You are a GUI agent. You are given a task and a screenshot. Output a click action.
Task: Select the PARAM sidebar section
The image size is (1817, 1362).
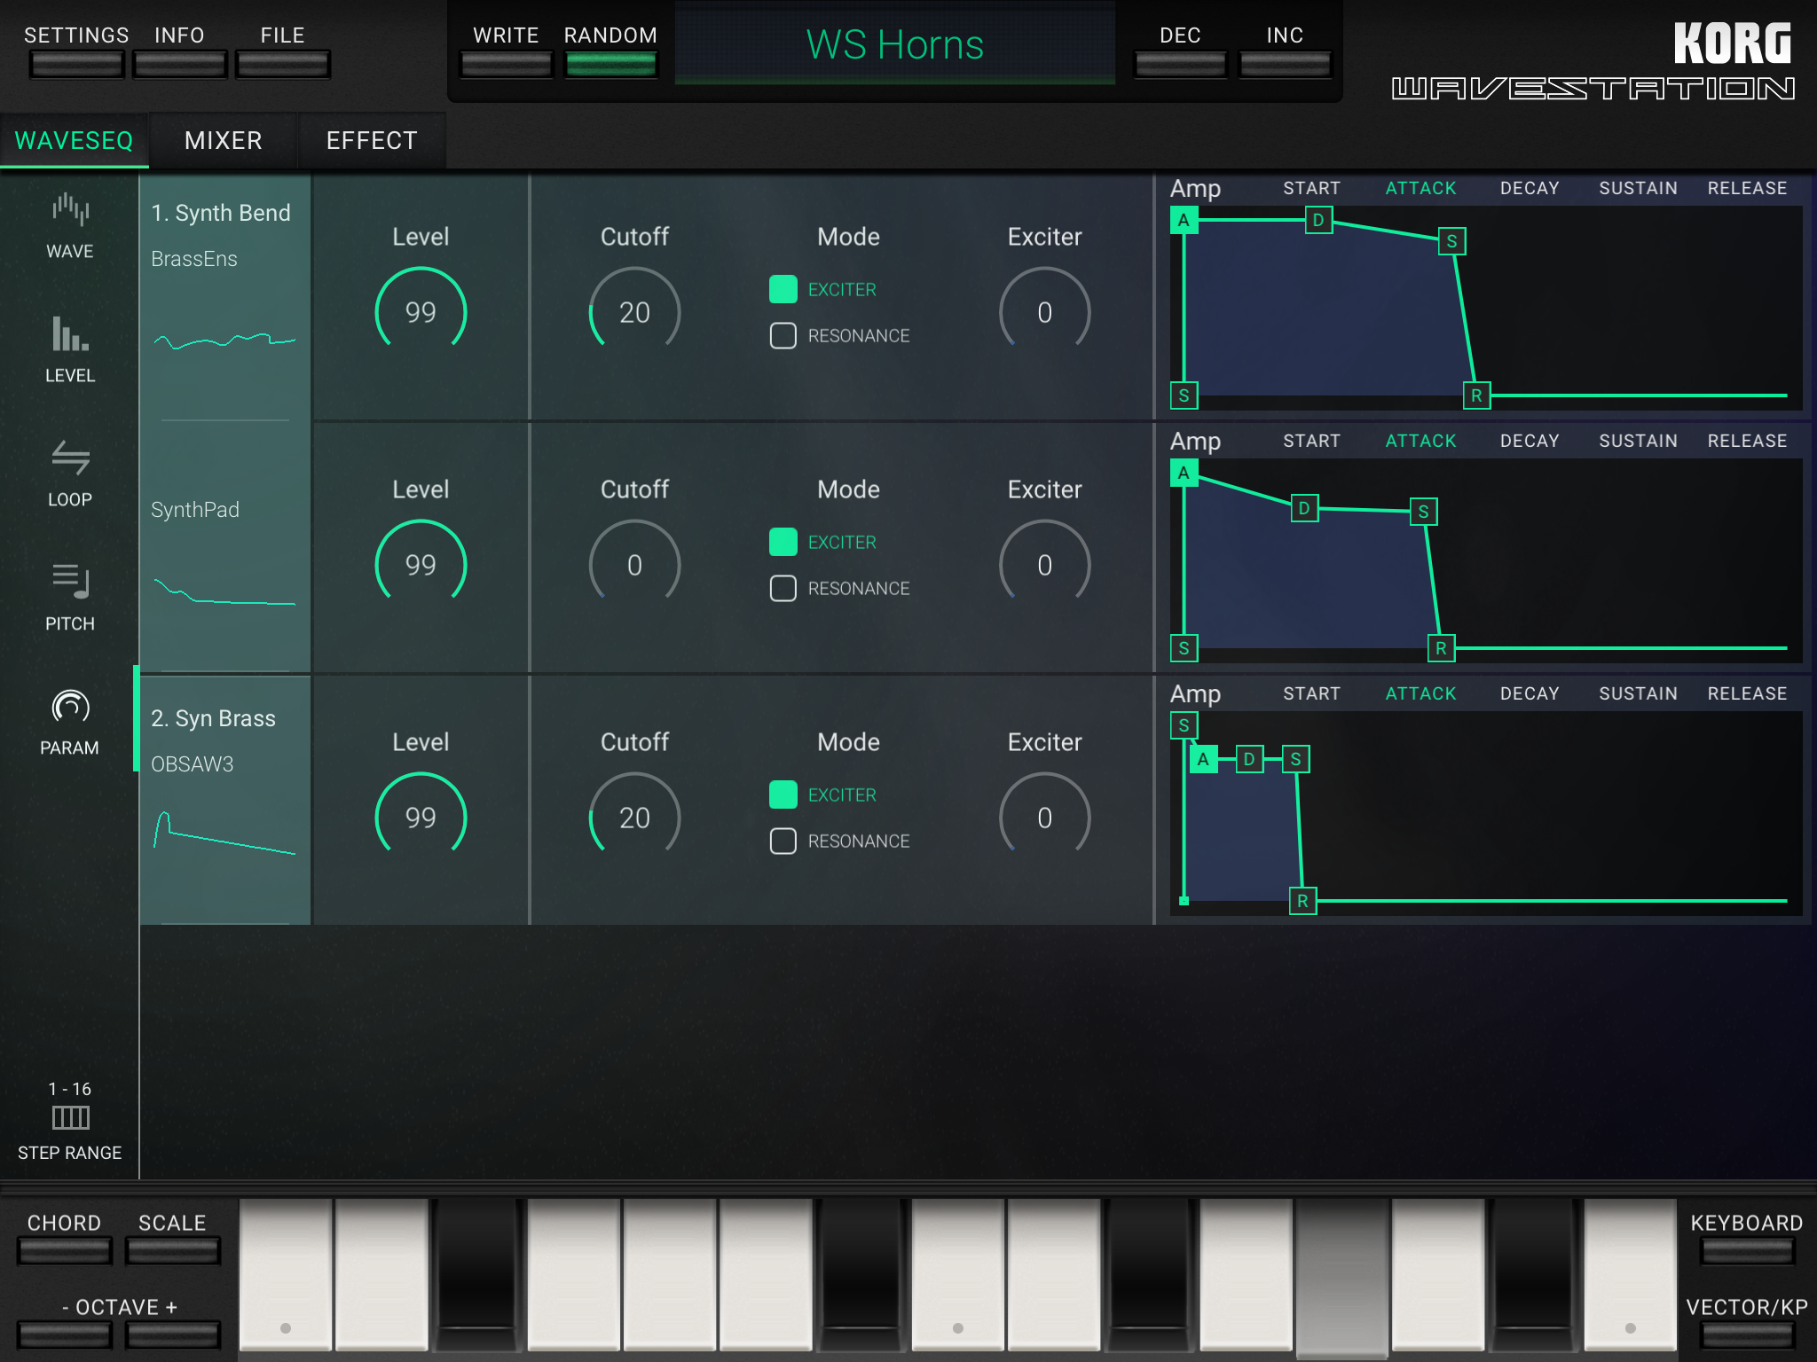(69, 723)
